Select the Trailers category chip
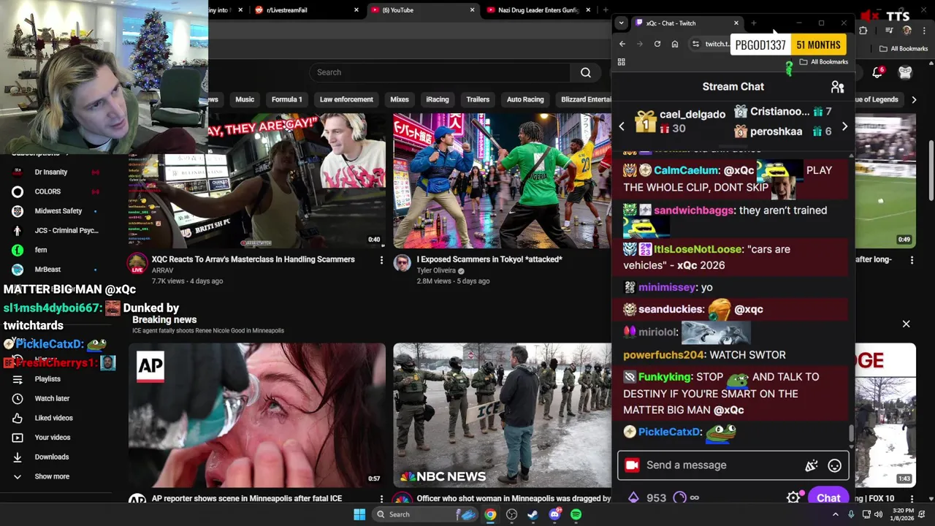This screenshot has height=526, width=935. click(478, 99)
